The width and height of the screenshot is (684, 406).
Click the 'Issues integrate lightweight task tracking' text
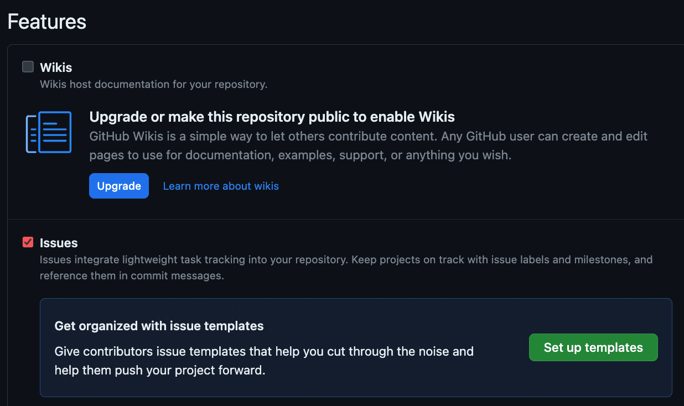[x=346, y=259]
